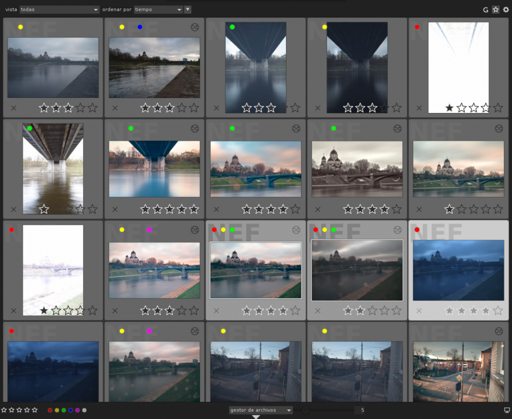Apply five-star rating in bottom toolbar
The image size is (512, 419).
coord(34,410)
